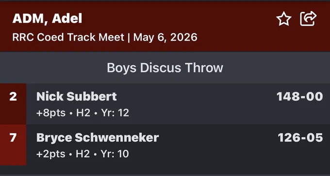Click the Bryce Schwenneker name text
Image resolution: width=330 pixels, height=176 pixels.
(x=98, y=138)
